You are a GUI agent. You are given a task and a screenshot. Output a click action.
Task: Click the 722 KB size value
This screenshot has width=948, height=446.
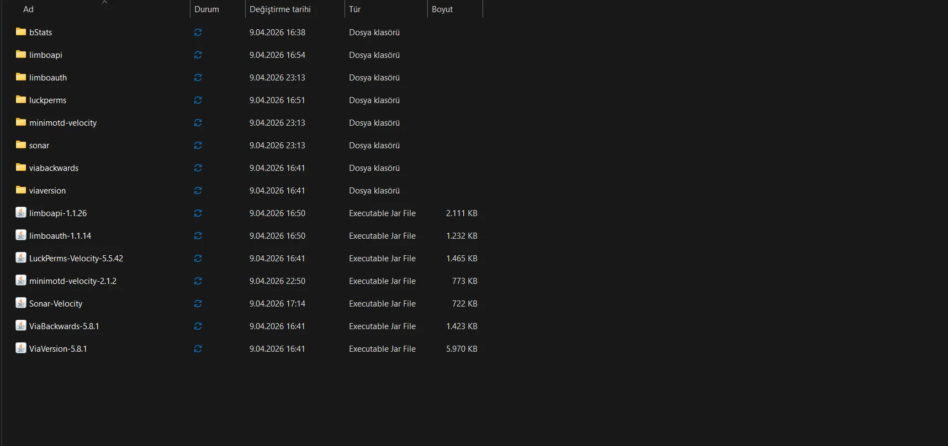coord(465,304)
